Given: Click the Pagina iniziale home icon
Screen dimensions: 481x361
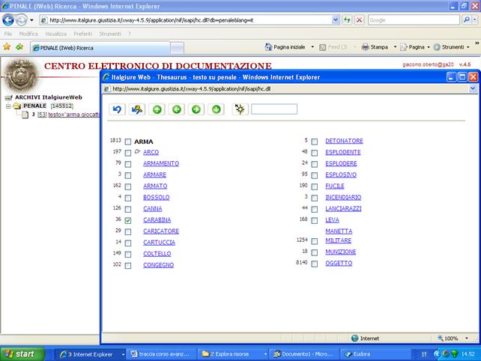Looking at the screenshot, I should pyautogui.click(x=269, y=47).
